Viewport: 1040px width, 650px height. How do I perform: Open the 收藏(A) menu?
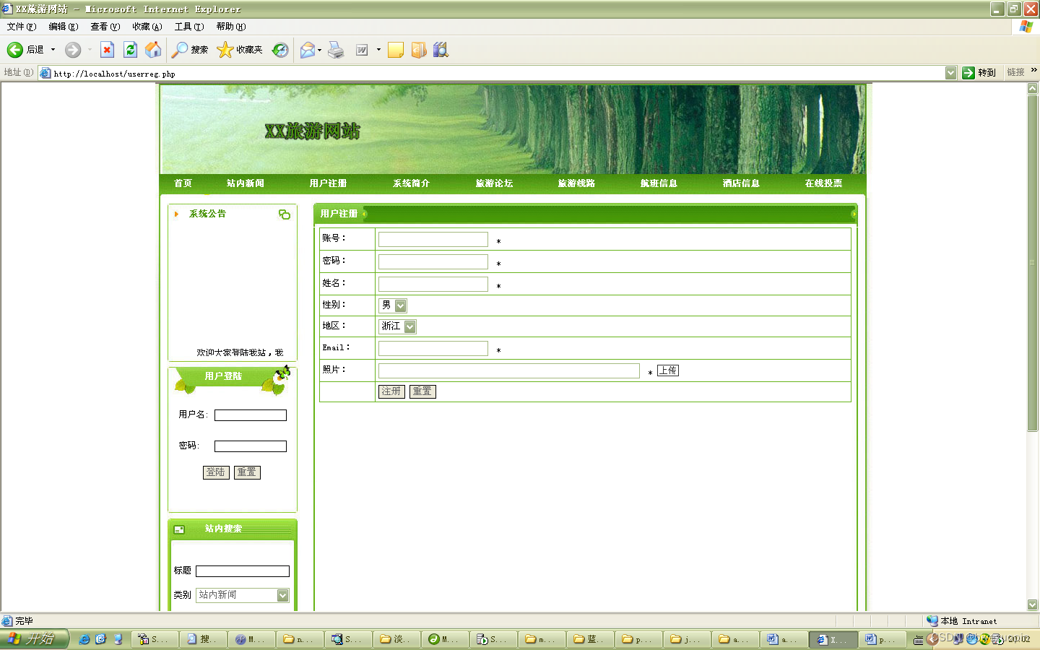pos(147,27)
